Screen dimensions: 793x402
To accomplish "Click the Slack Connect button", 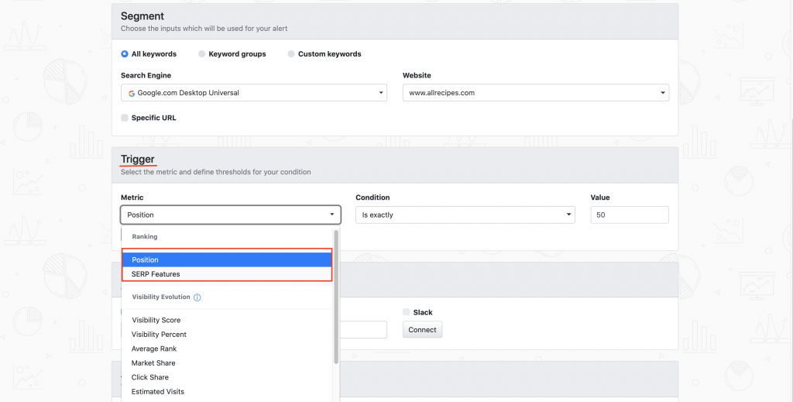I will point(422,330).
